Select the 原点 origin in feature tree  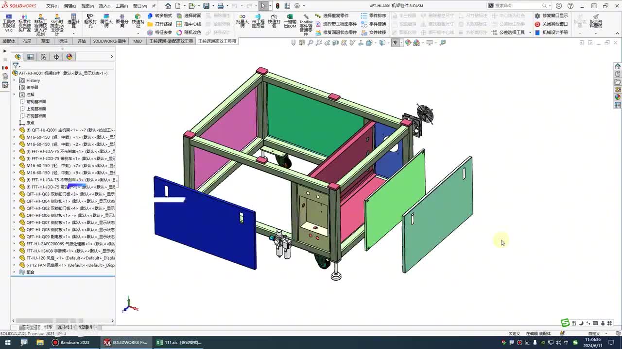pos(31,123)
